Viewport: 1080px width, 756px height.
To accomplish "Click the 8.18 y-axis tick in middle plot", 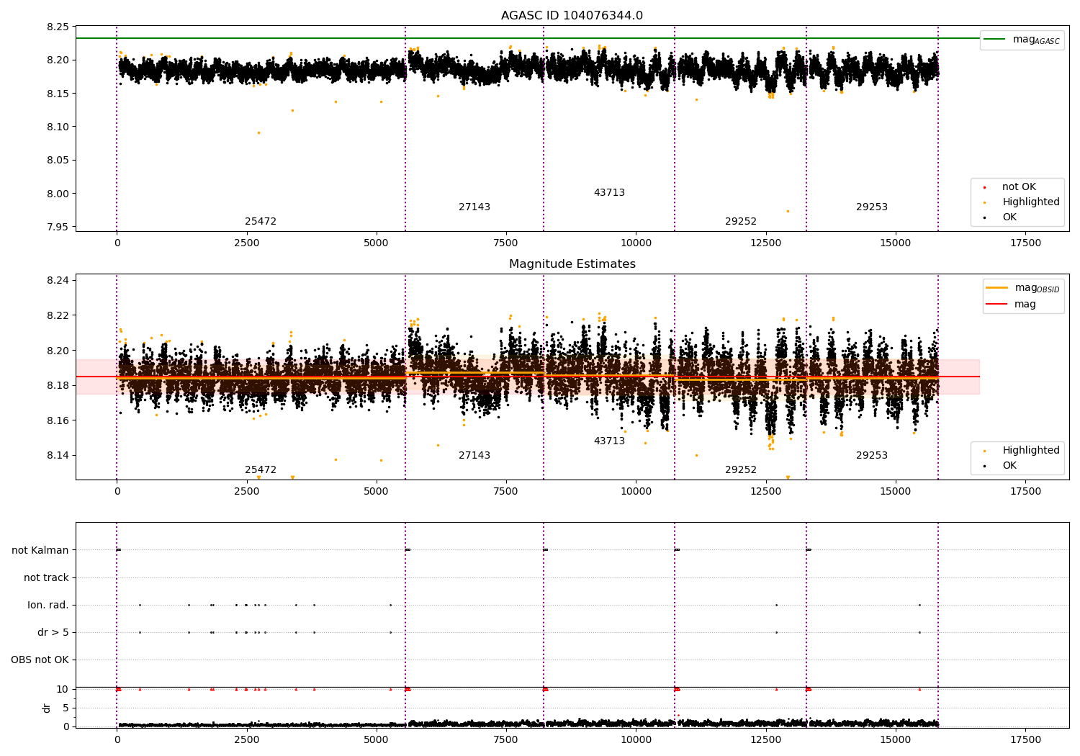I will pyautogui.click(x=58, y=386).
